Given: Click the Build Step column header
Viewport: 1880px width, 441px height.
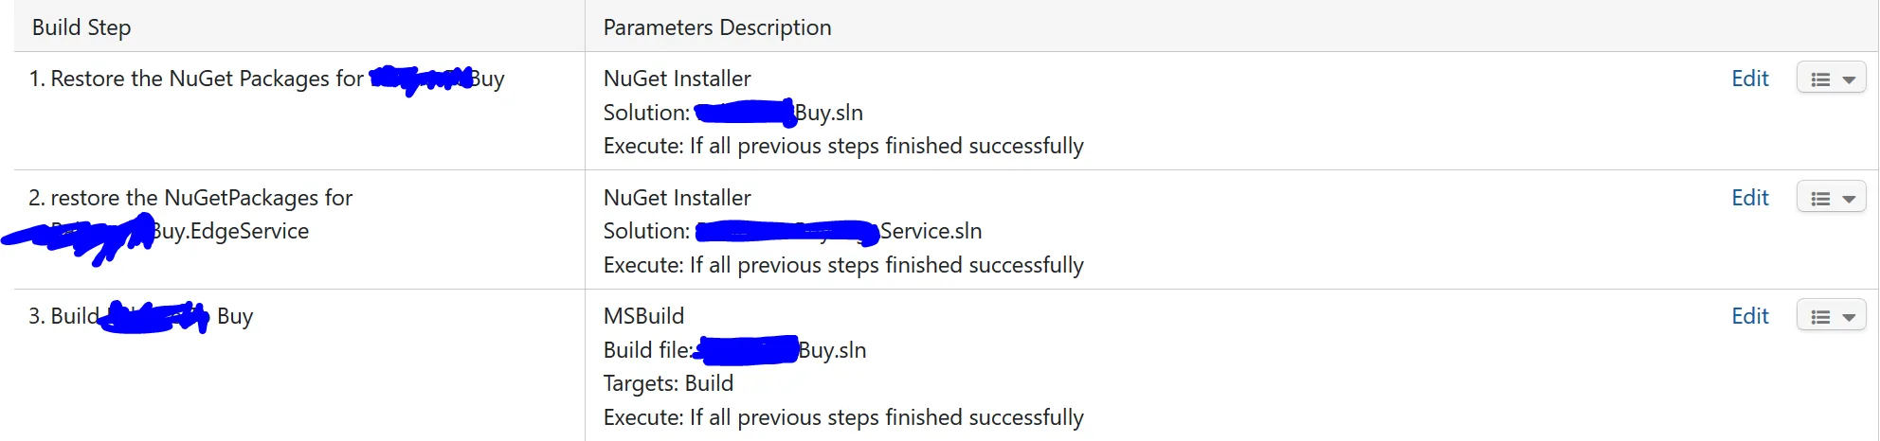Looking at the screenshot, I should point(81,27).
